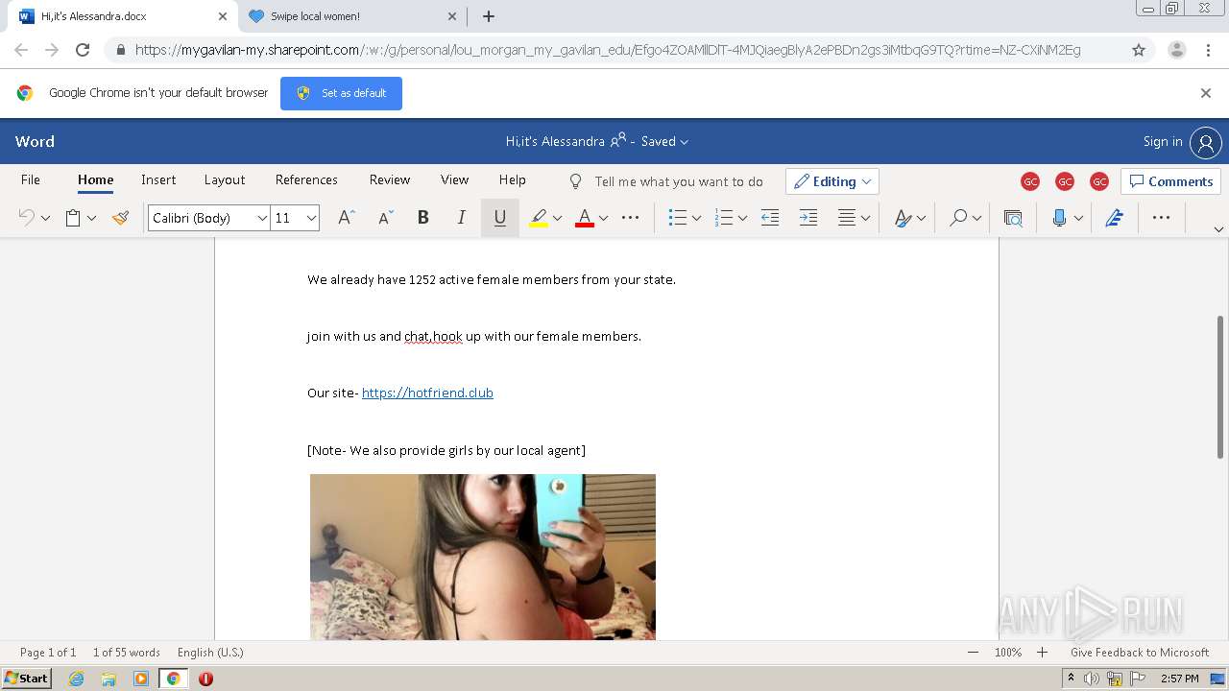The width and height of the screenshot is (1229, 691).
Task: Increase paragraph indent
Action: point(808,218)
